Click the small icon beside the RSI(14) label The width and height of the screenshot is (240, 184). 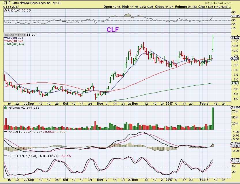pyautogui.click(x=5, y=10)
